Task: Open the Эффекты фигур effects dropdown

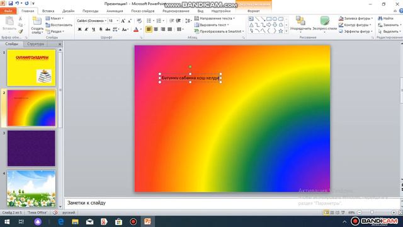Action: click(356, 32)
